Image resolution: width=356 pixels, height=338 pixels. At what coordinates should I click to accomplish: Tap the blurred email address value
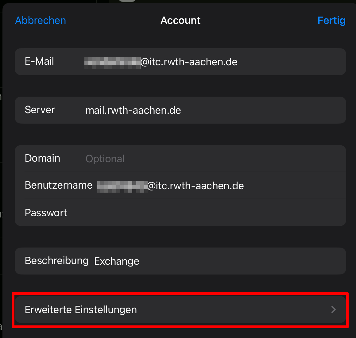coord(113,62)
